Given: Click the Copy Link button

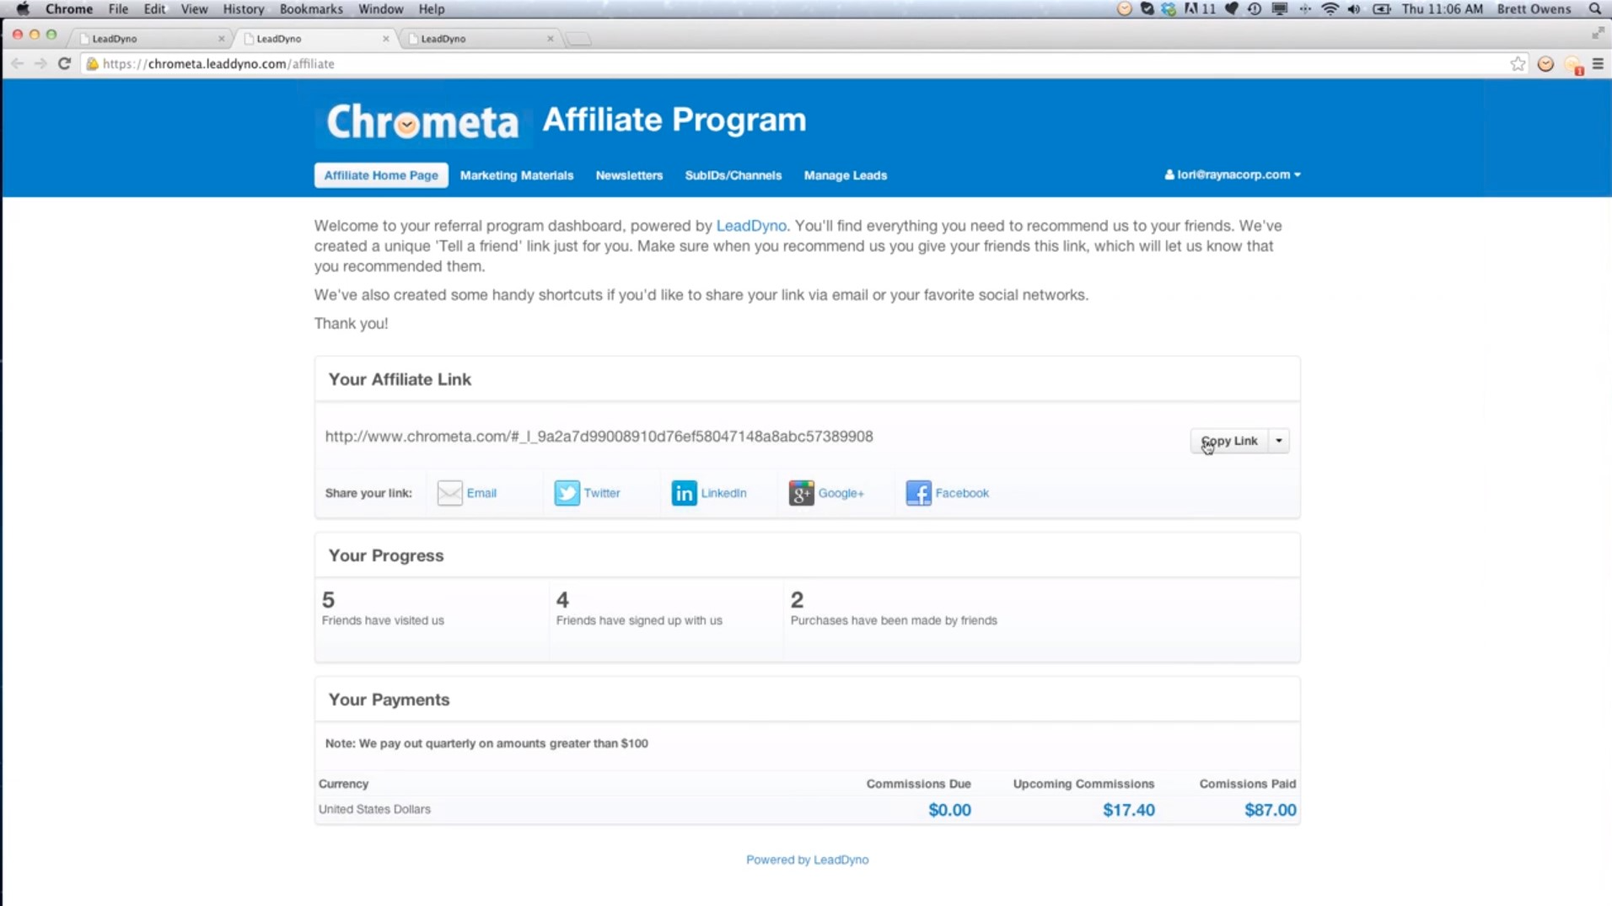Looking at the screenshot, I should tap(1229, 441).
